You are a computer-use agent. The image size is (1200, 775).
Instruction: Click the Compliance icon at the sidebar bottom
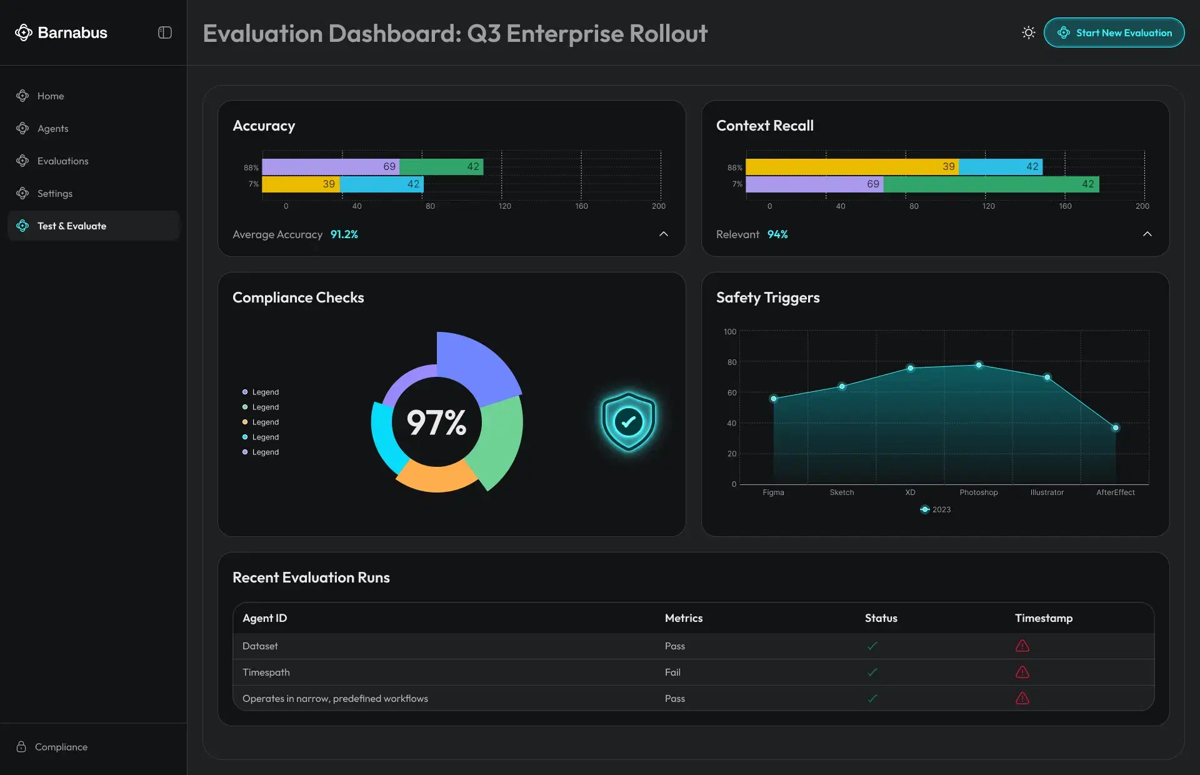22,747
